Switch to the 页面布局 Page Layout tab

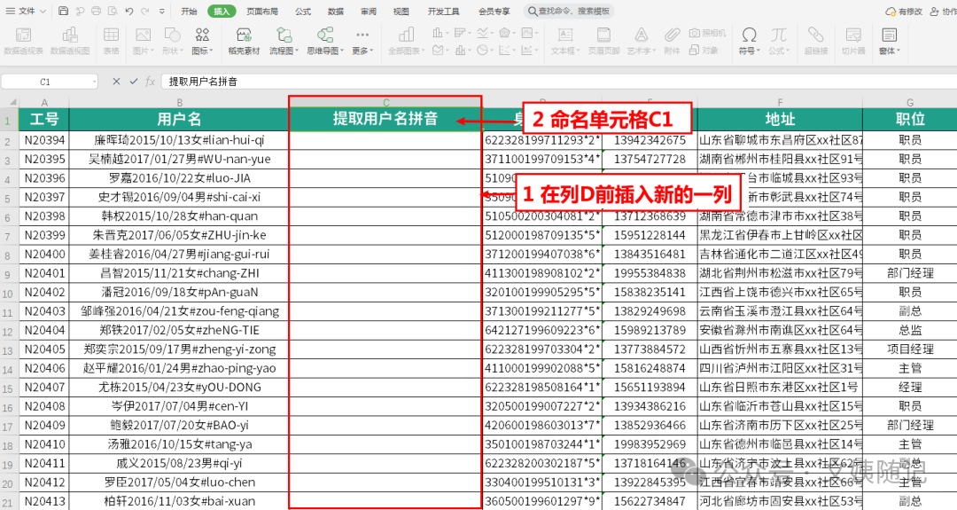click(262, 11)
